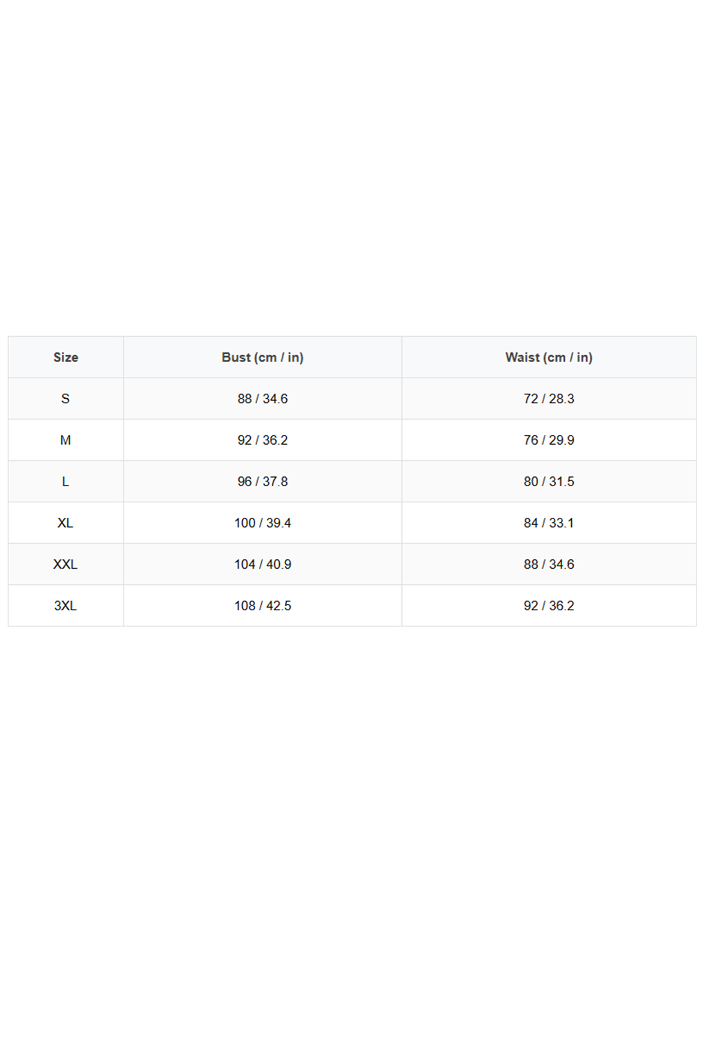
Task: Click waist value 80 / 31.5
Action: point(549,482)
